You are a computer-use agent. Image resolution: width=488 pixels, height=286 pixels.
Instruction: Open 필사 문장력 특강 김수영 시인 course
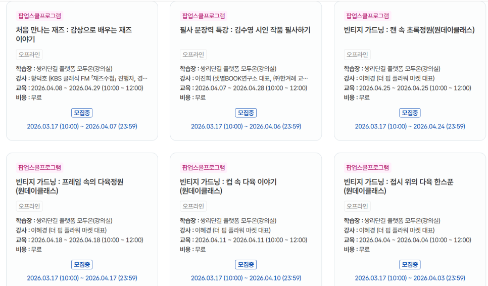coord(245,30)
